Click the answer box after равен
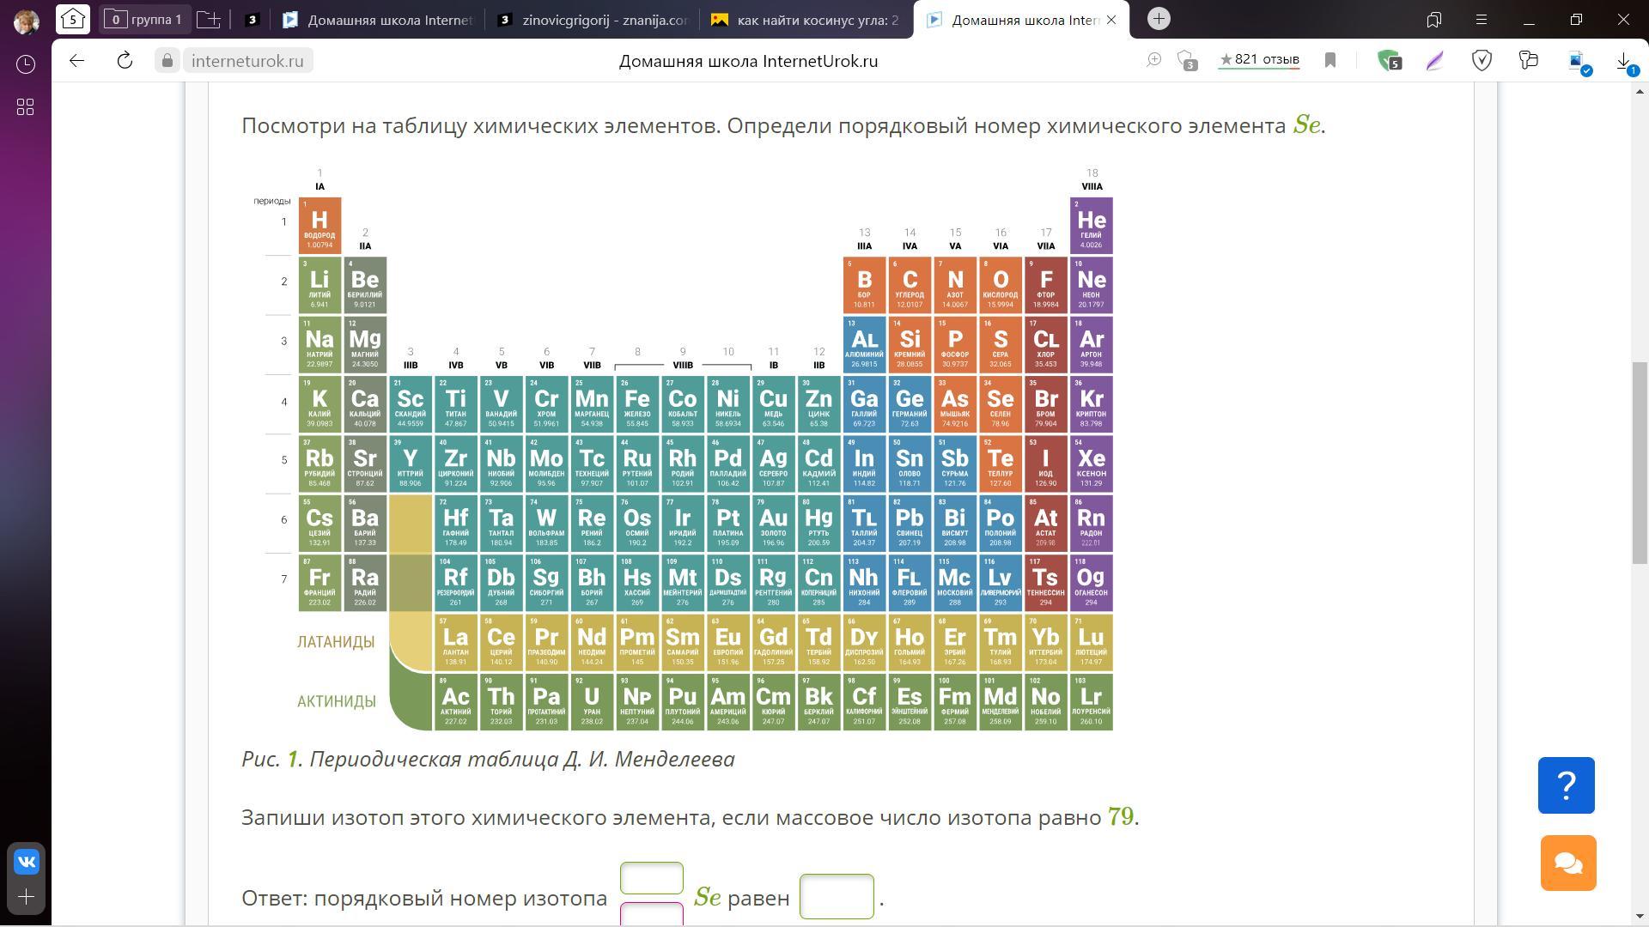Viewport: 1649px width, 927px height. click(x=836, y=896)
